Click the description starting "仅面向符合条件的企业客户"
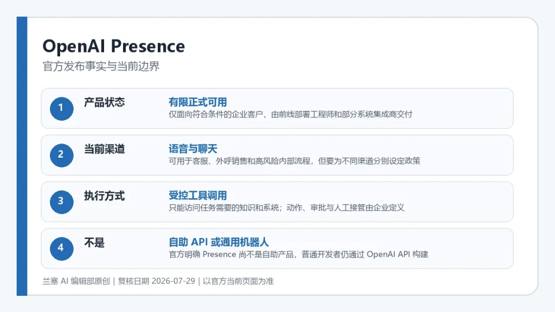555x312 pixels. click(291, 114)
